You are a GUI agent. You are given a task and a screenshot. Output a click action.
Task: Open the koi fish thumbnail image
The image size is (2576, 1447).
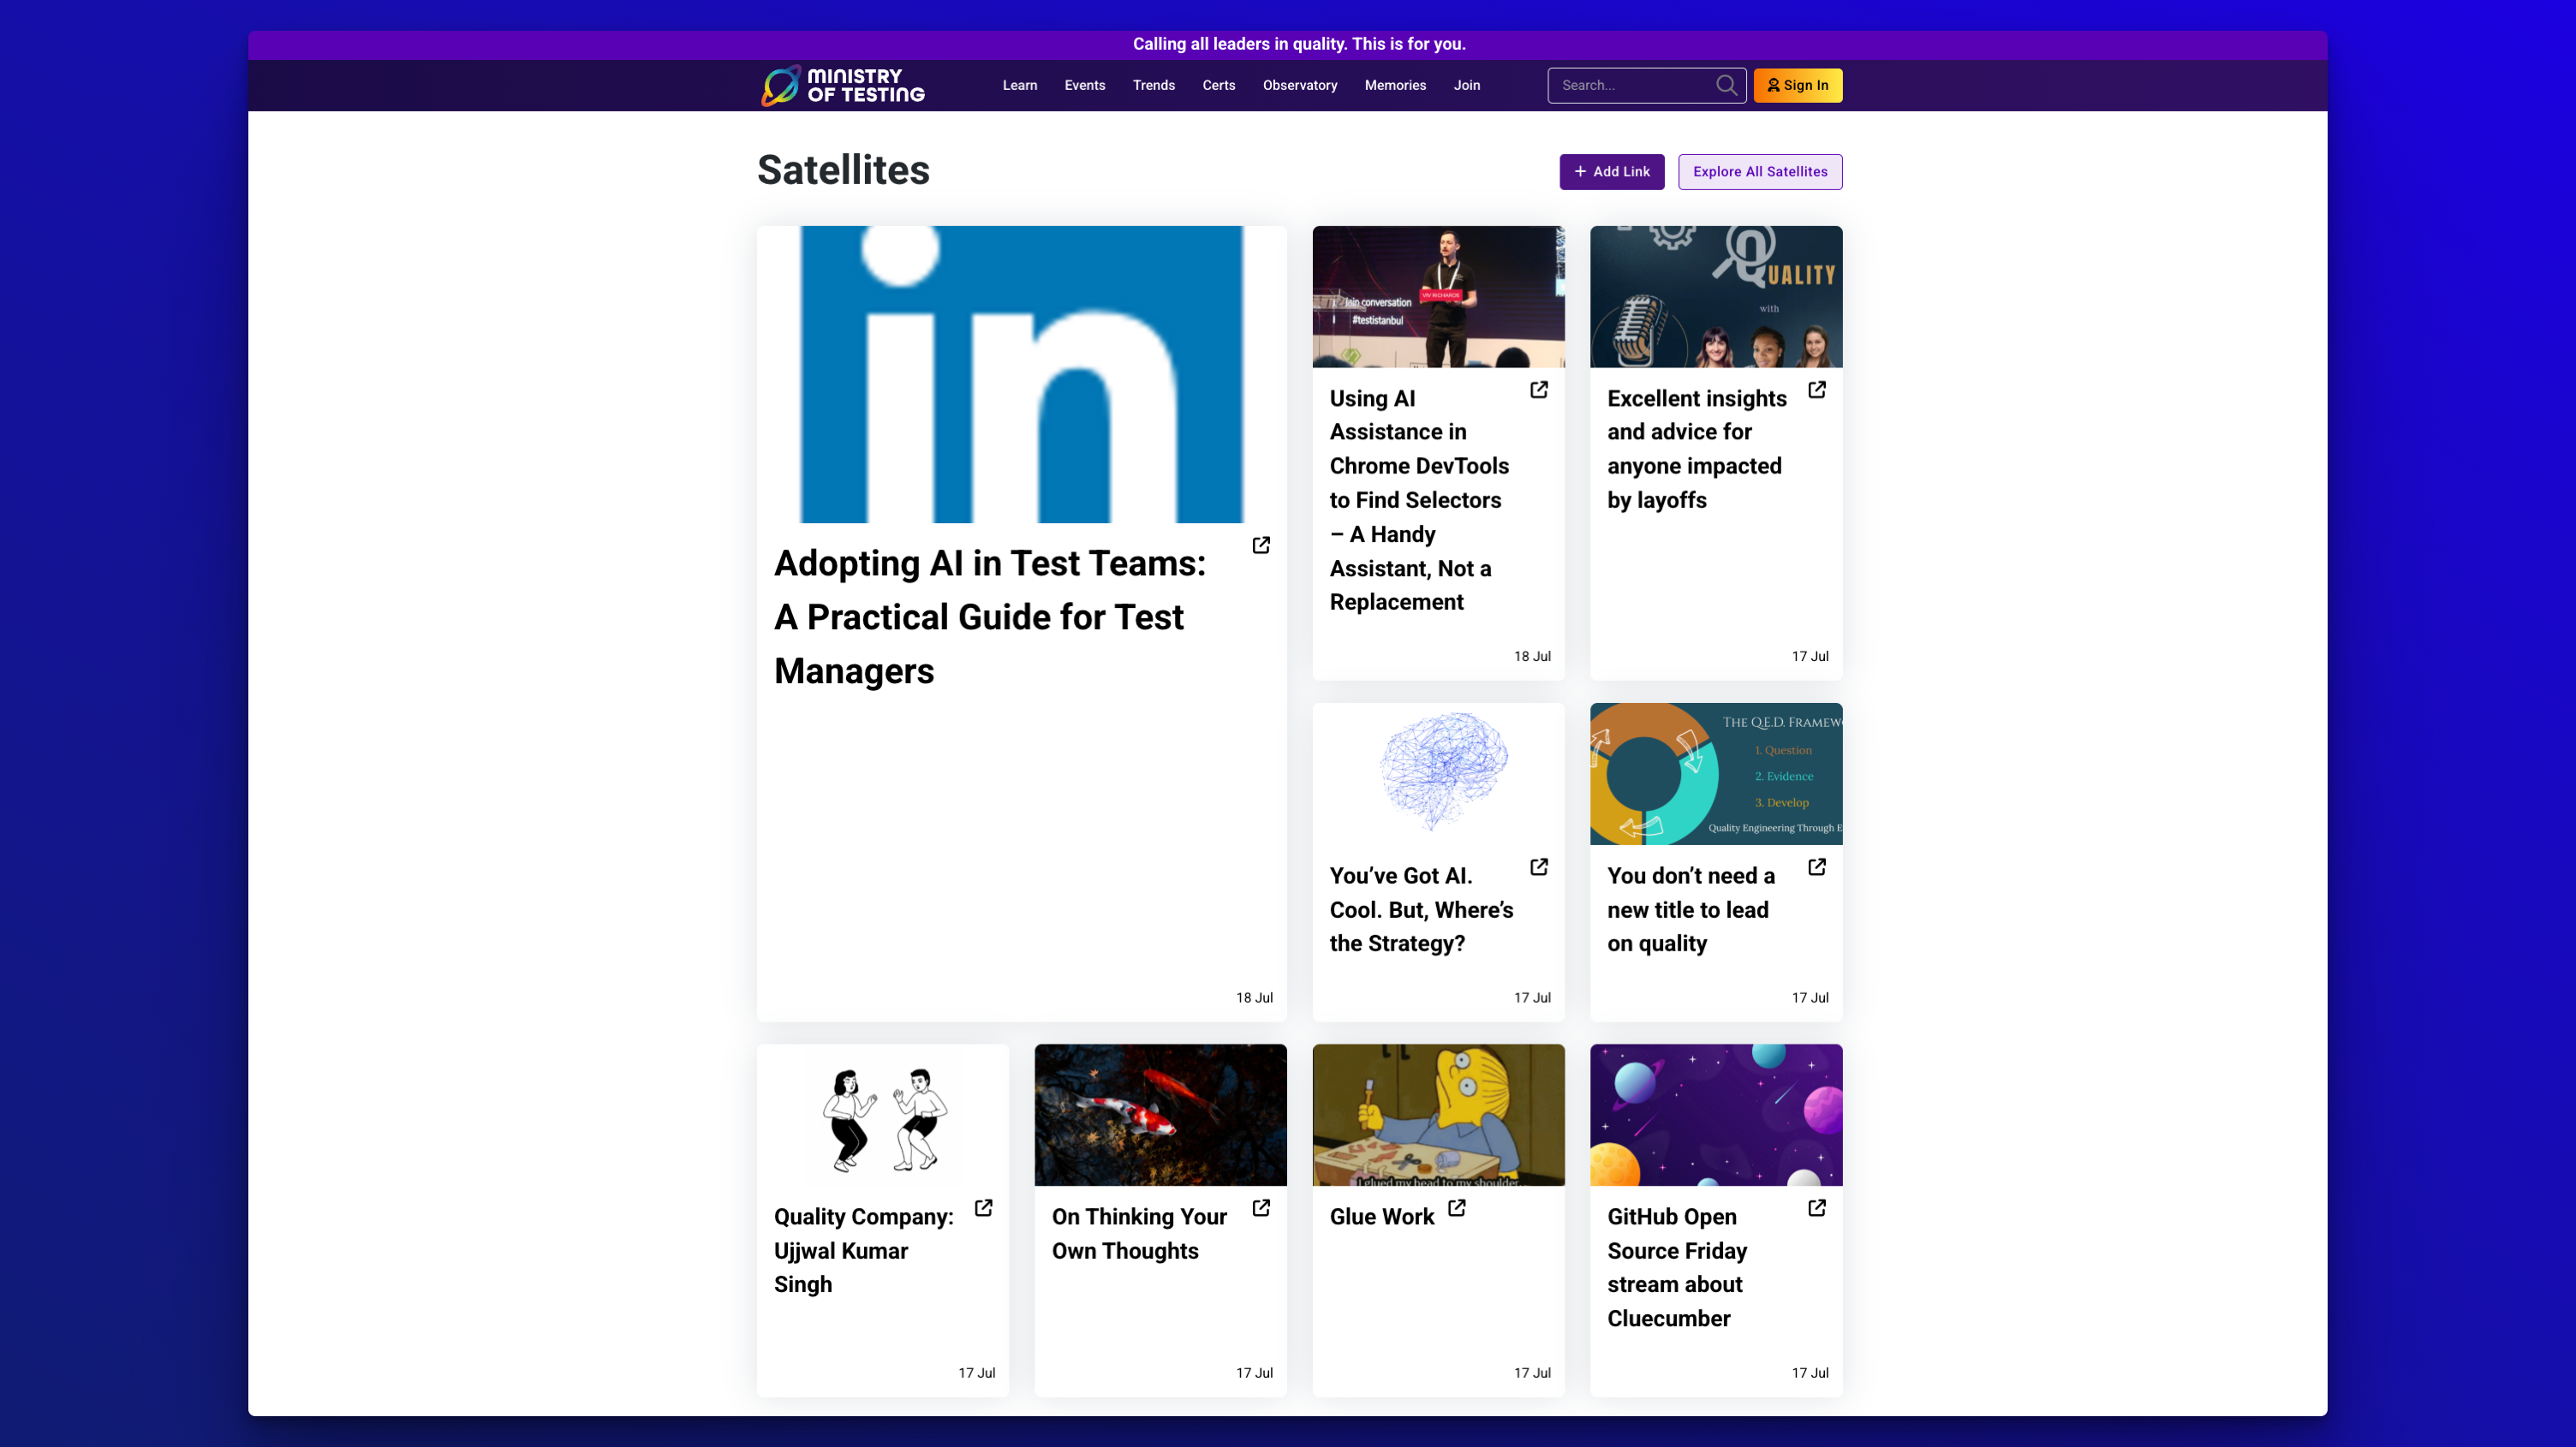pyautogui.click(x=1161, y=1115)
